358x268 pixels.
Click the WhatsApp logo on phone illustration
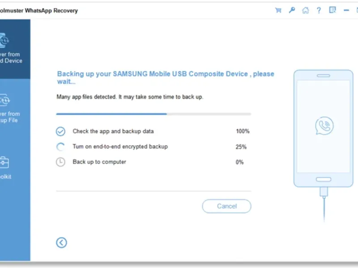(x=324, y=126)
